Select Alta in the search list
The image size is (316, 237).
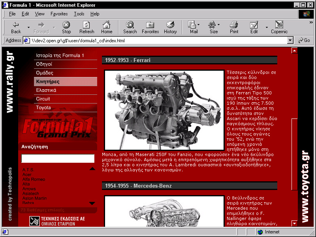(26, 184)
